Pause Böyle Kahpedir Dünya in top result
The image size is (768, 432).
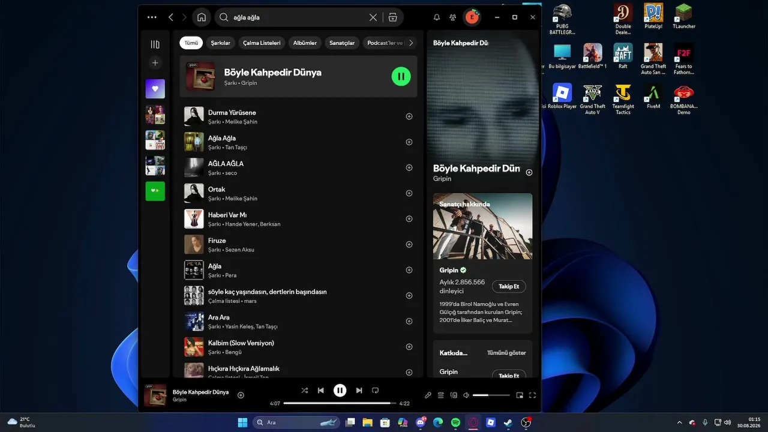(x=401, y=76)
